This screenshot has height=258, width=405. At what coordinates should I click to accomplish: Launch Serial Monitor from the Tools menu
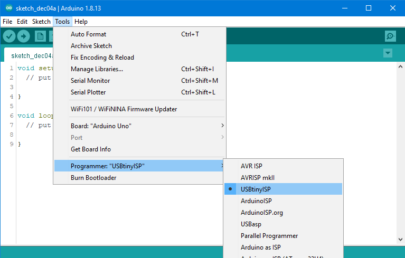pyautogui.click(x=139, y=81)
